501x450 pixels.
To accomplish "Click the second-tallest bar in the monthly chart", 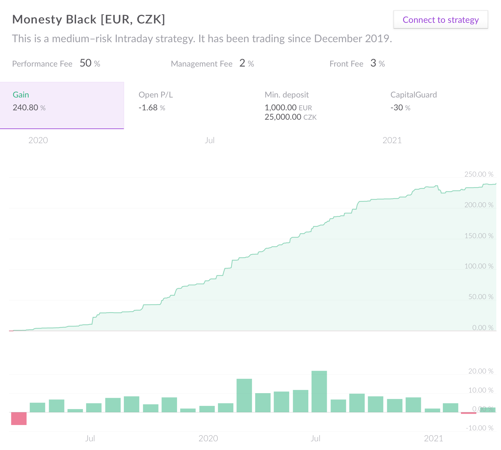I will pyautogui.click(x=244, y=396).
